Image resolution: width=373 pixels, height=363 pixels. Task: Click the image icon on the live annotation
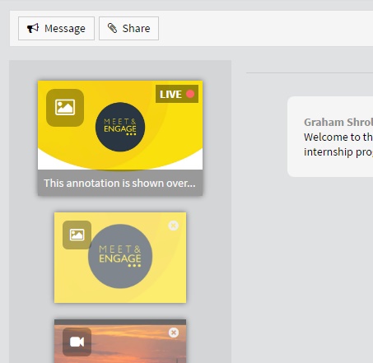[x=65, y=108]
